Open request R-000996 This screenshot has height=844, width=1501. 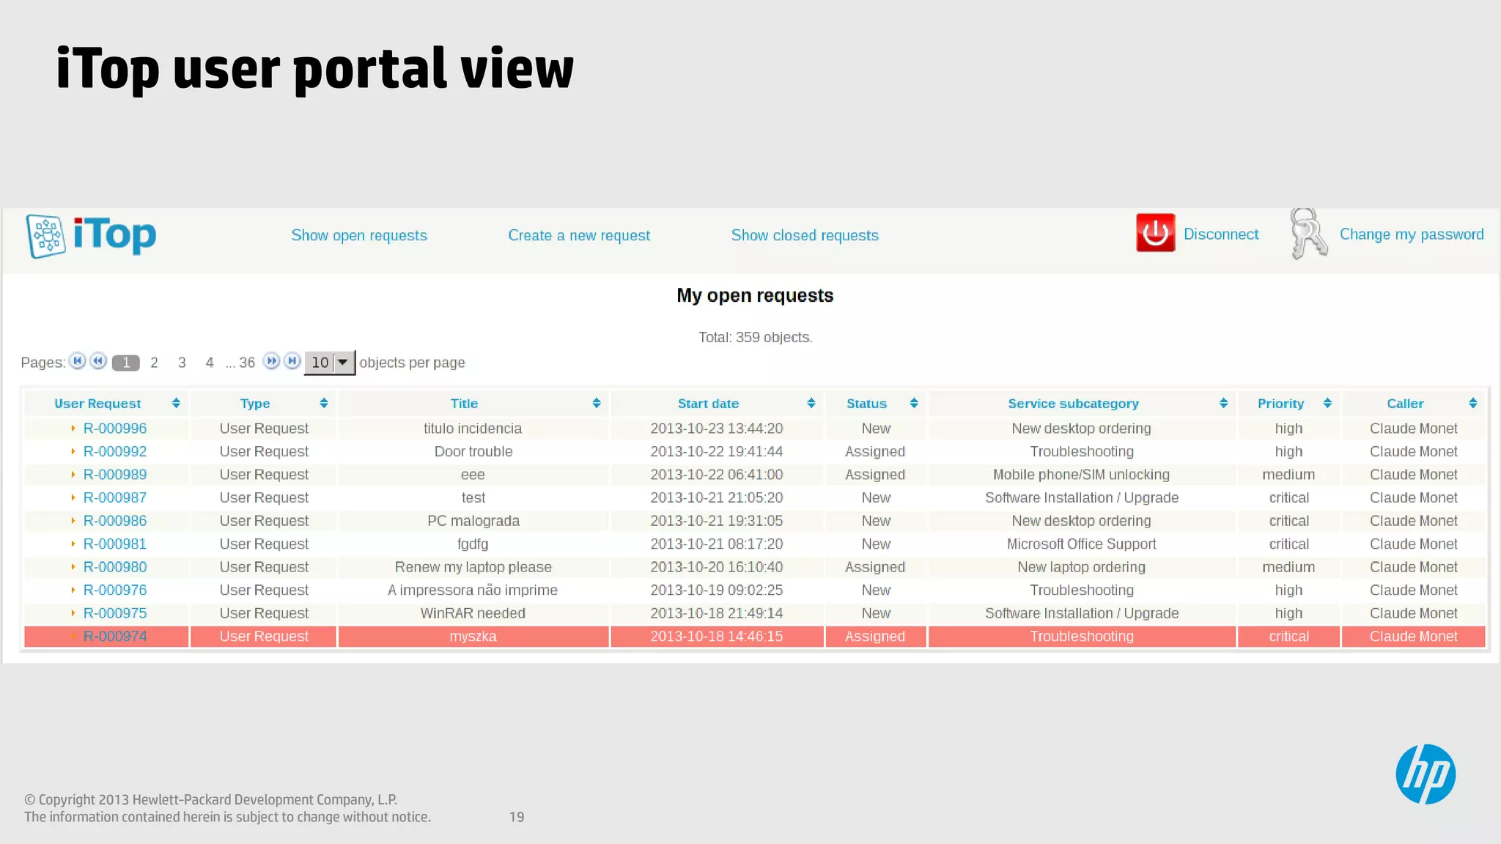(115, 429)
